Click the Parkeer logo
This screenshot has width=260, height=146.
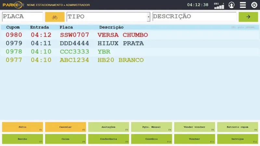click(x=13, y=5)
